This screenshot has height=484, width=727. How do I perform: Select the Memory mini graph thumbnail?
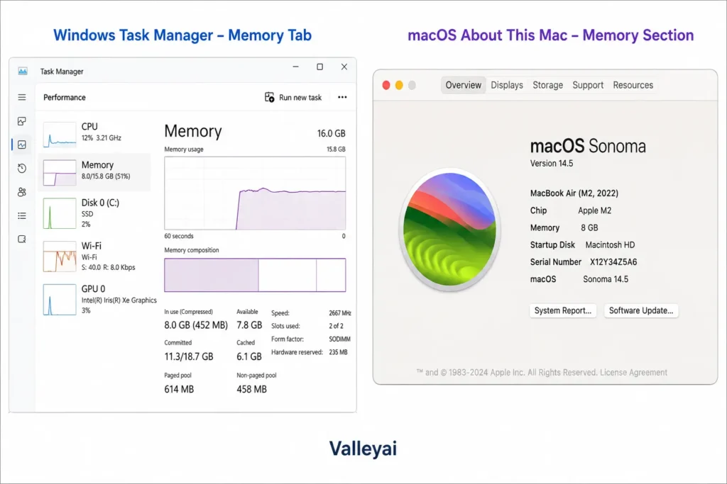(60, 173)
